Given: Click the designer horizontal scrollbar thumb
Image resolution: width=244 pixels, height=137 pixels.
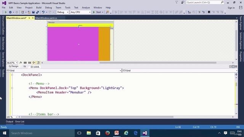Looking at the screenshot, I should 158,62.
